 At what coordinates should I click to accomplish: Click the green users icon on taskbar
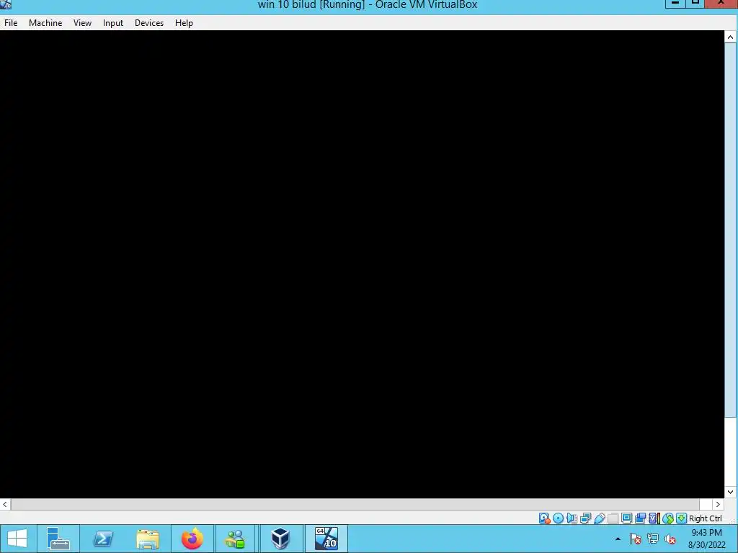point(235,539)
